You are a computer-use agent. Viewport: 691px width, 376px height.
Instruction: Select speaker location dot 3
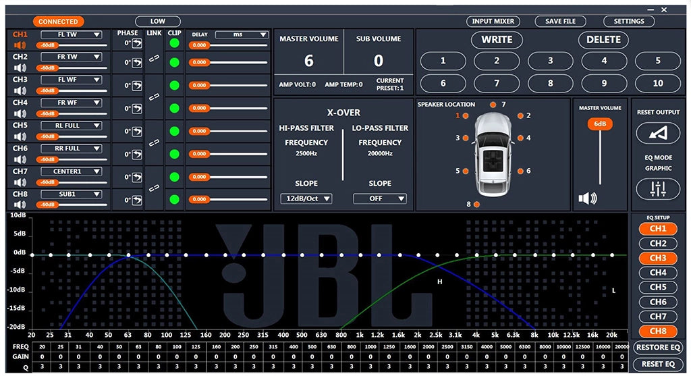tap(466, 138)
